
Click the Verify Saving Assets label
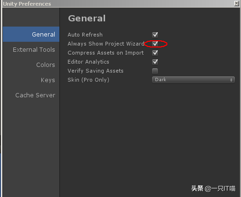pos(96,71)
